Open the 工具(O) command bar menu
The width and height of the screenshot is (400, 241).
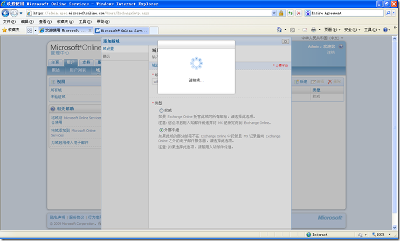(x=372, y=30)
